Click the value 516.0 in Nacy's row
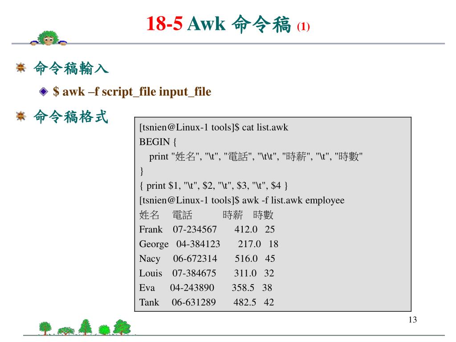 click(246, 259)
